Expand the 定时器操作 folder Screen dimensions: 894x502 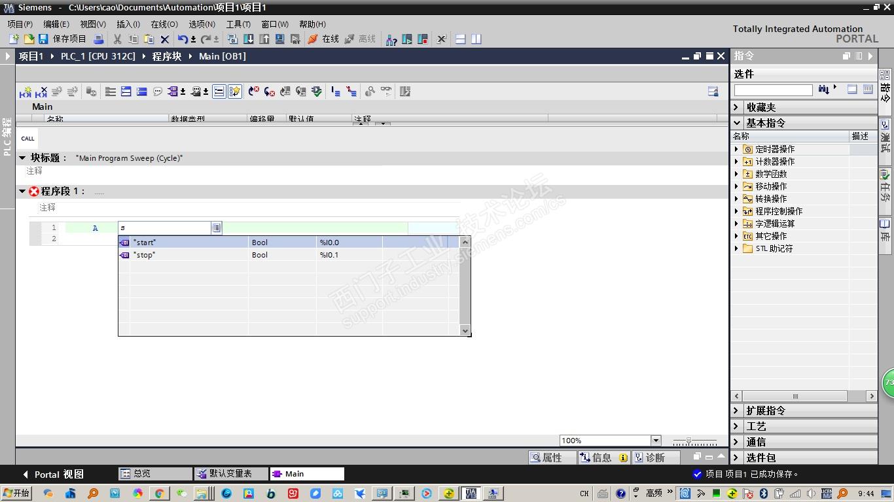pyautogui.click(x=736, y=149)
